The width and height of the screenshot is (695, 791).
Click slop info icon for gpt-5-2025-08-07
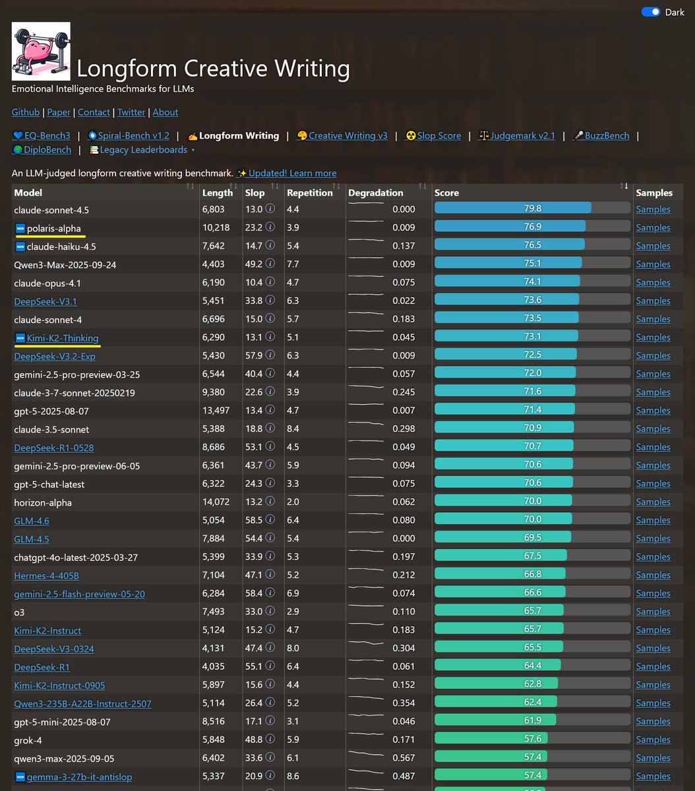point(270,411)
